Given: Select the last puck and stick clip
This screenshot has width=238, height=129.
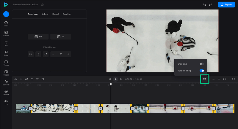Looking at the screenshot, I should click(224, 108).
